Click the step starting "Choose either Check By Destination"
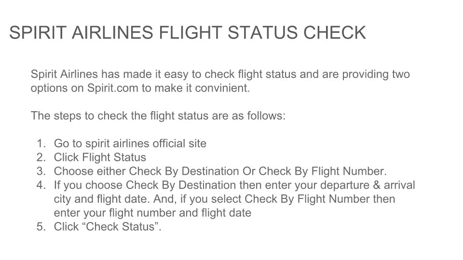Screen dimensions: 463x260 pos(220,171)
